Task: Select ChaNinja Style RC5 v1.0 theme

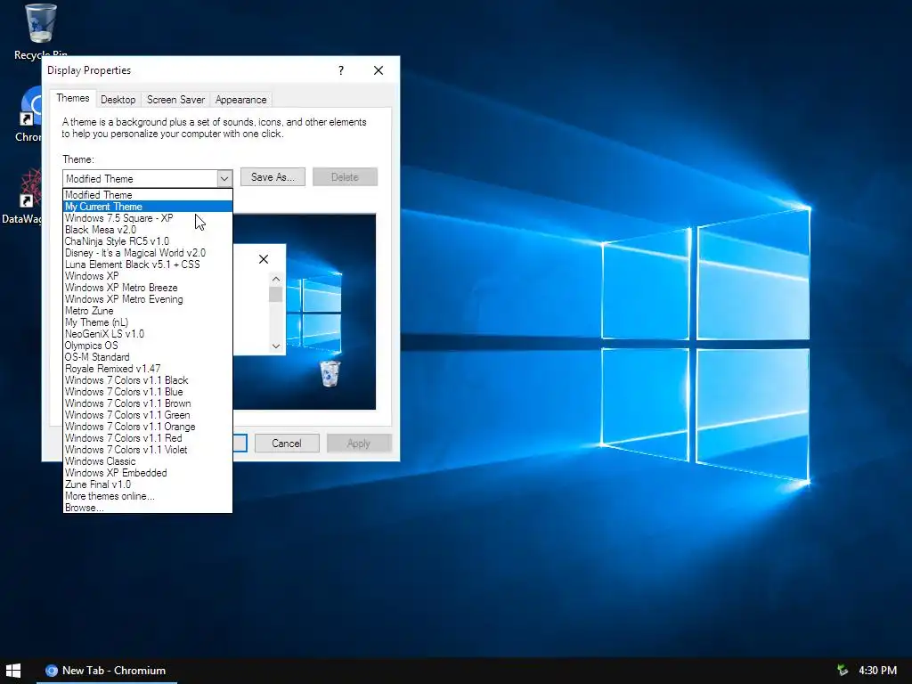Action: pos(148,241)
